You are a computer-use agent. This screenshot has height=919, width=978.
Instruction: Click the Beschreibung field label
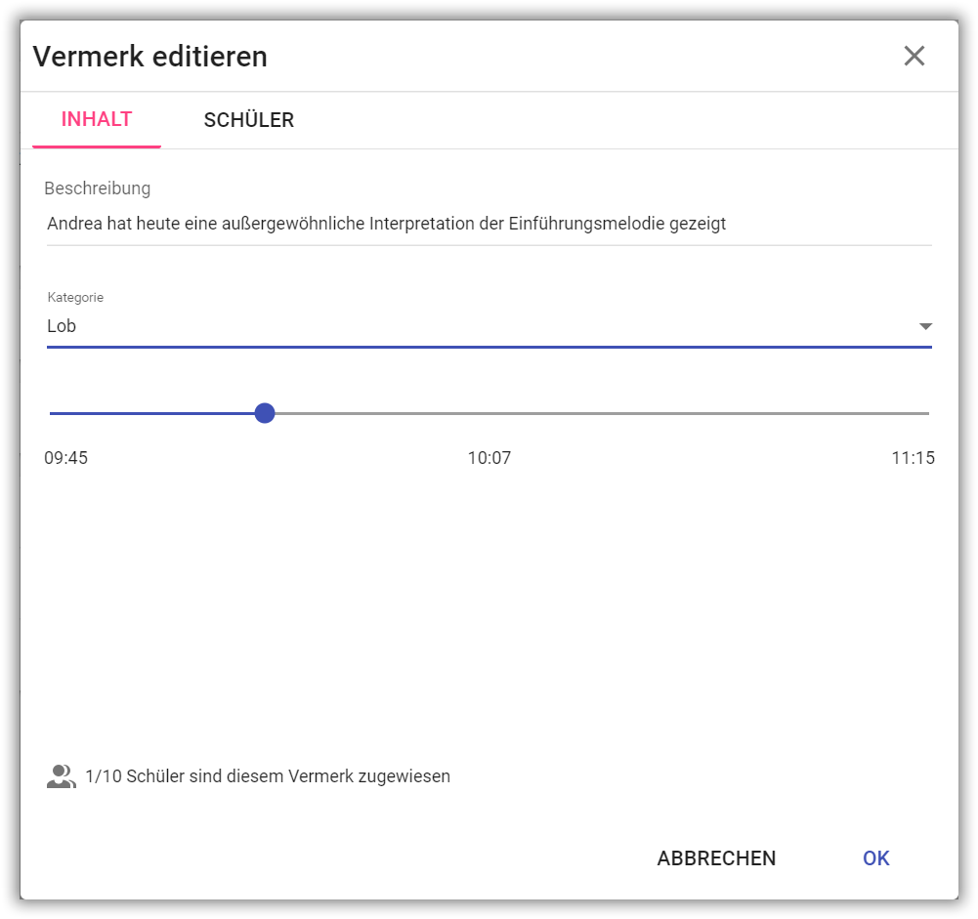click(x=98, y=188)
